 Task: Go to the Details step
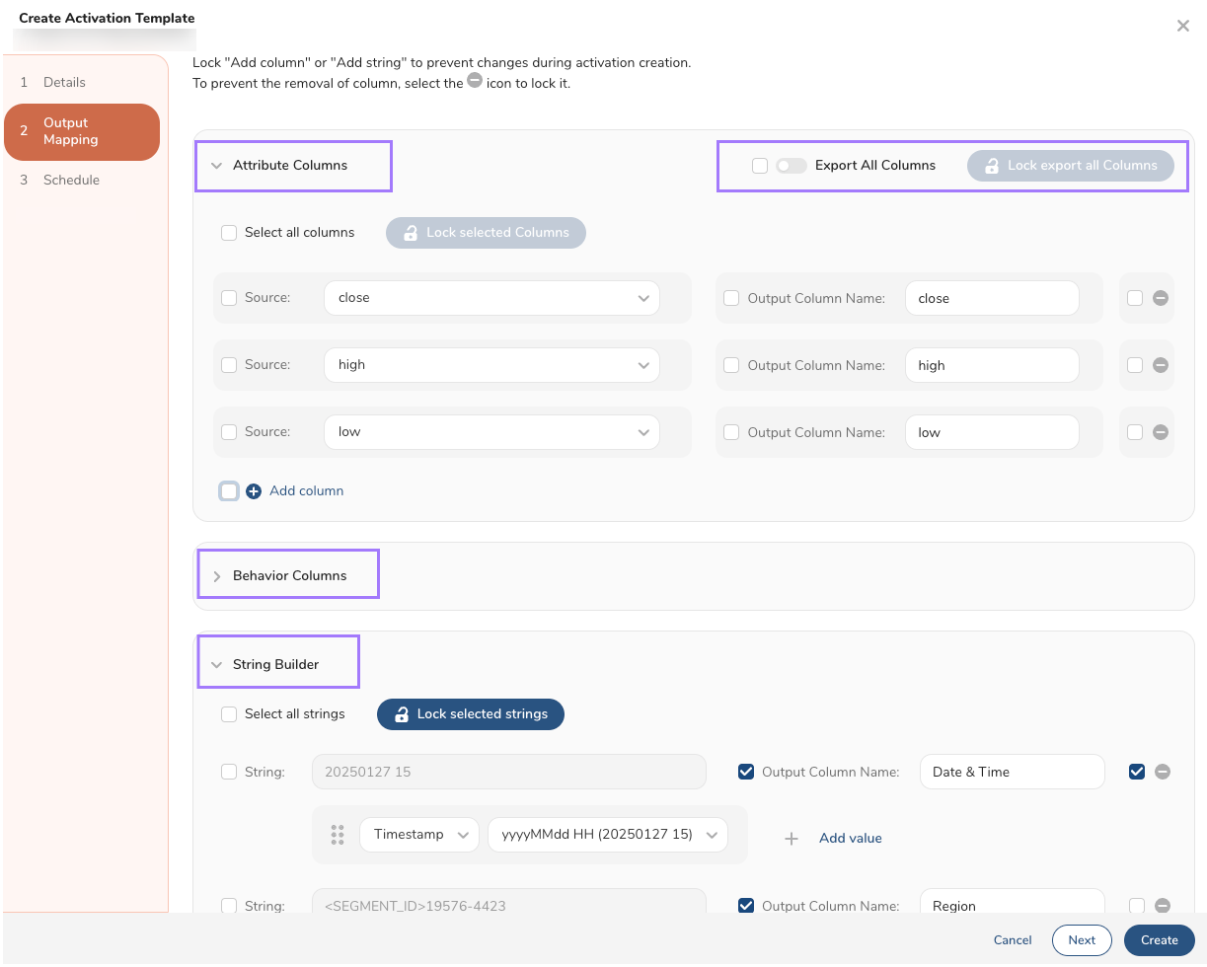[64, 82]
